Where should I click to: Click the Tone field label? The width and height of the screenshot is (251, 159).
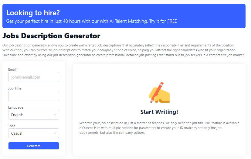pos(12,126)
